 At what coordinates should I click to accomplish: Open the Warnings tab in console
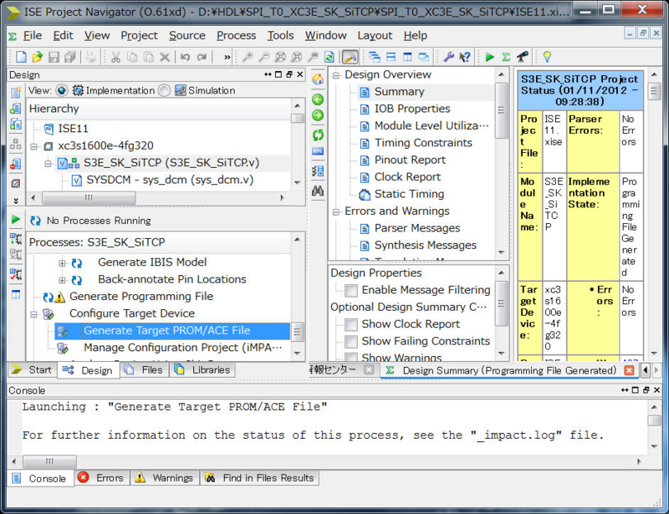pyautogui.click(x=164, y=478)
